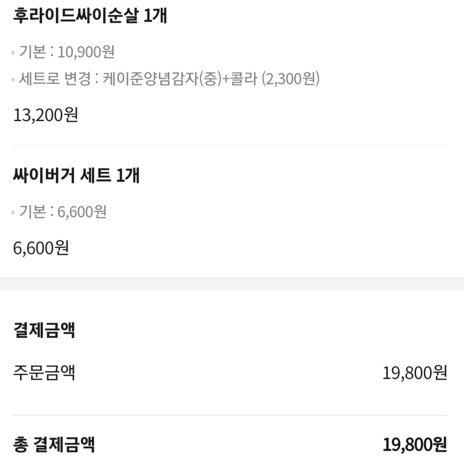Tap the 6,600원 item subtotal

[41, 248]
